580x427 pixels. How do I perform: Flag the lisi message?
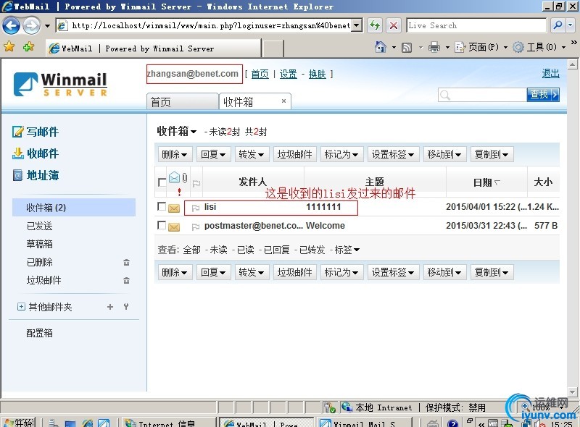click(196, 208)
